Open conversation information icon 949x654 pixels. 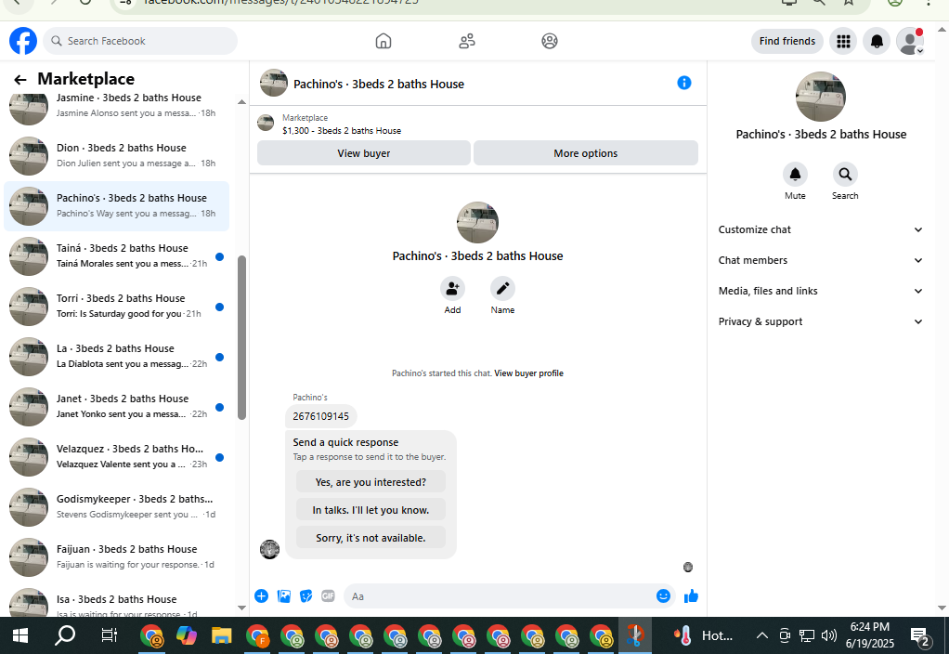point(684,83)
